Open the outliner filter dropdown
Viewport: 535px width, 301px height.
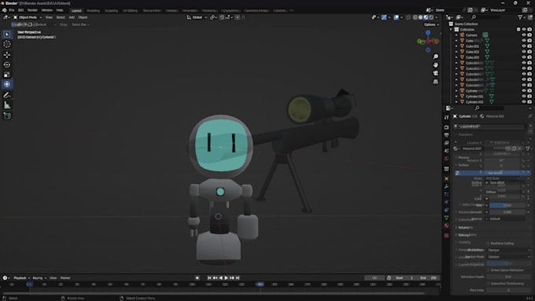point(522,17)
